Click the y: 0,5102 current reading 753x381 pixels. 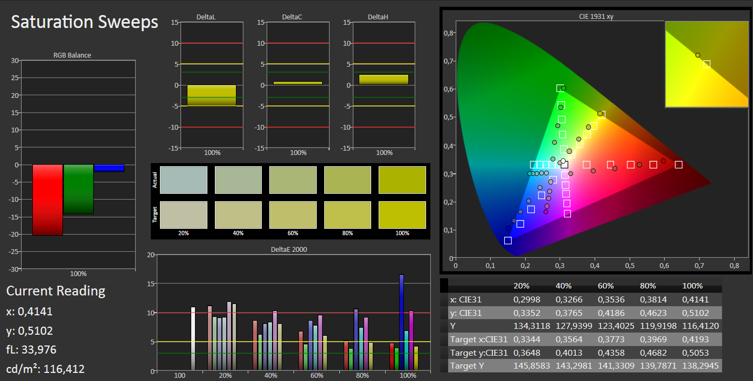coord(30,330)
